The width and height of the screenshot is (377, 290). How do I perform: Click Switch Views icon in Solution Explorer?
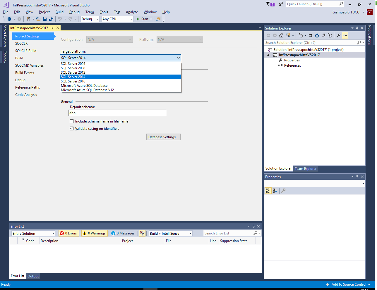[288, 35]
